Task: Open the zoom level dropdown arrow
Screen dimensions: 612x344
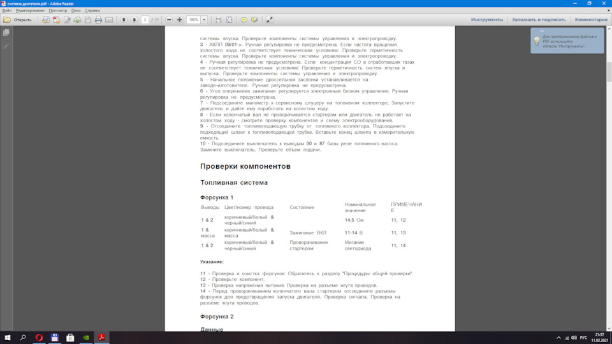Action: [x=204, y=20]
